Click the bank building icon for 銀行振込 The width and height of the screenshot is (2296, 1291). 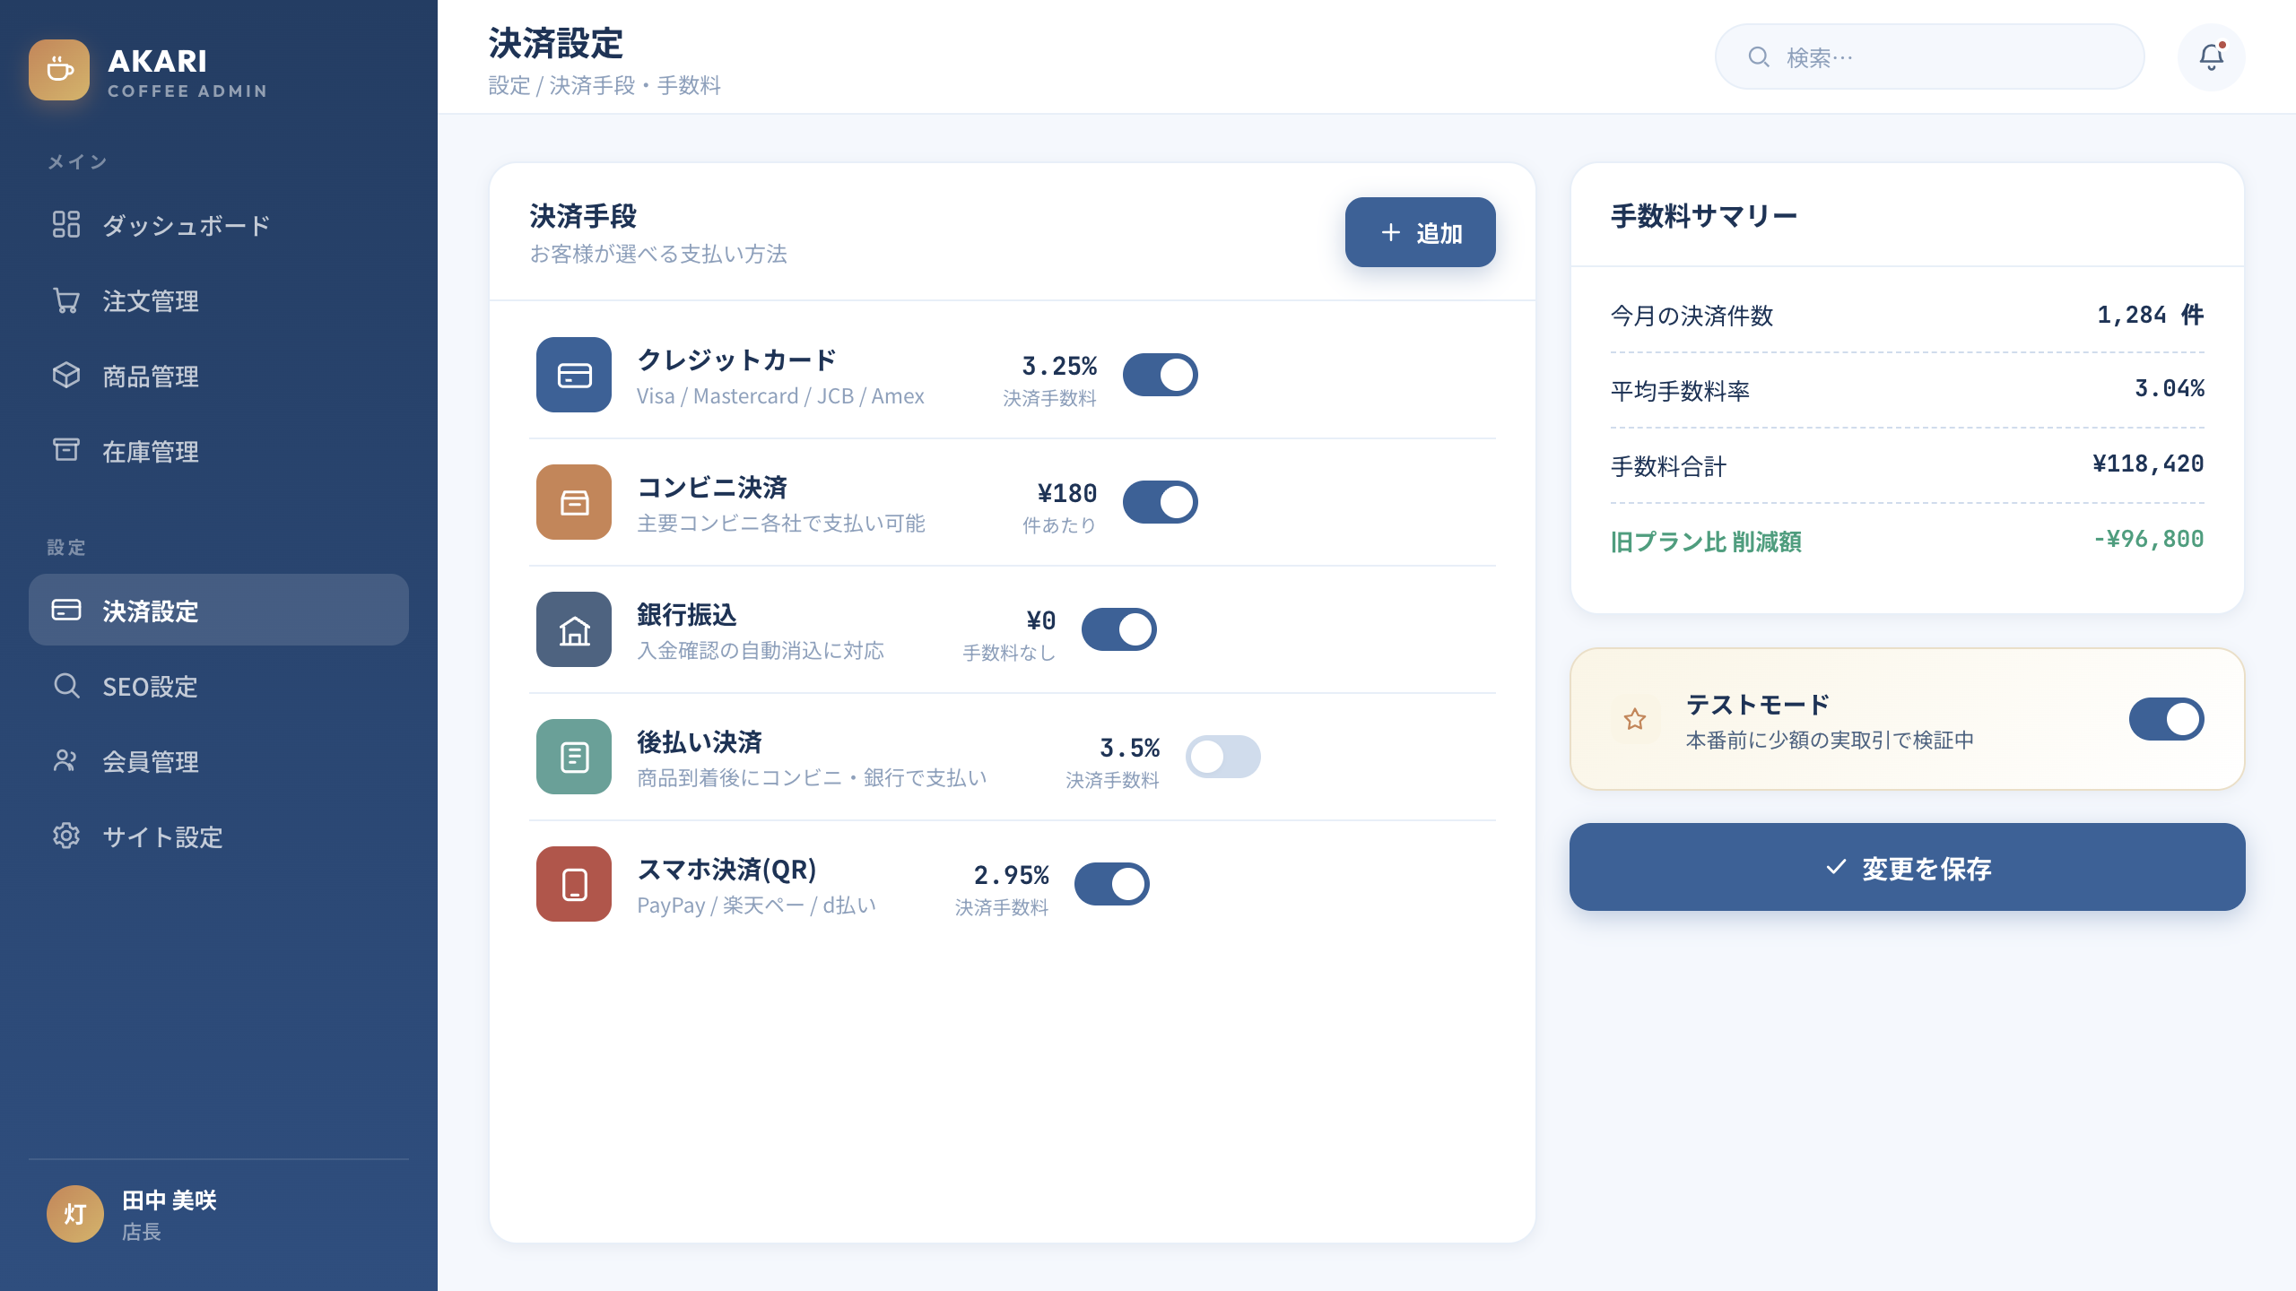[x=574, y=629]
